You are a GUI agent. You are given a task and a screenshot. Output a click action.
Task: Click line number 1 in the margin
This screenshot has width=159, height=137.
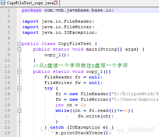click(9, 10)
